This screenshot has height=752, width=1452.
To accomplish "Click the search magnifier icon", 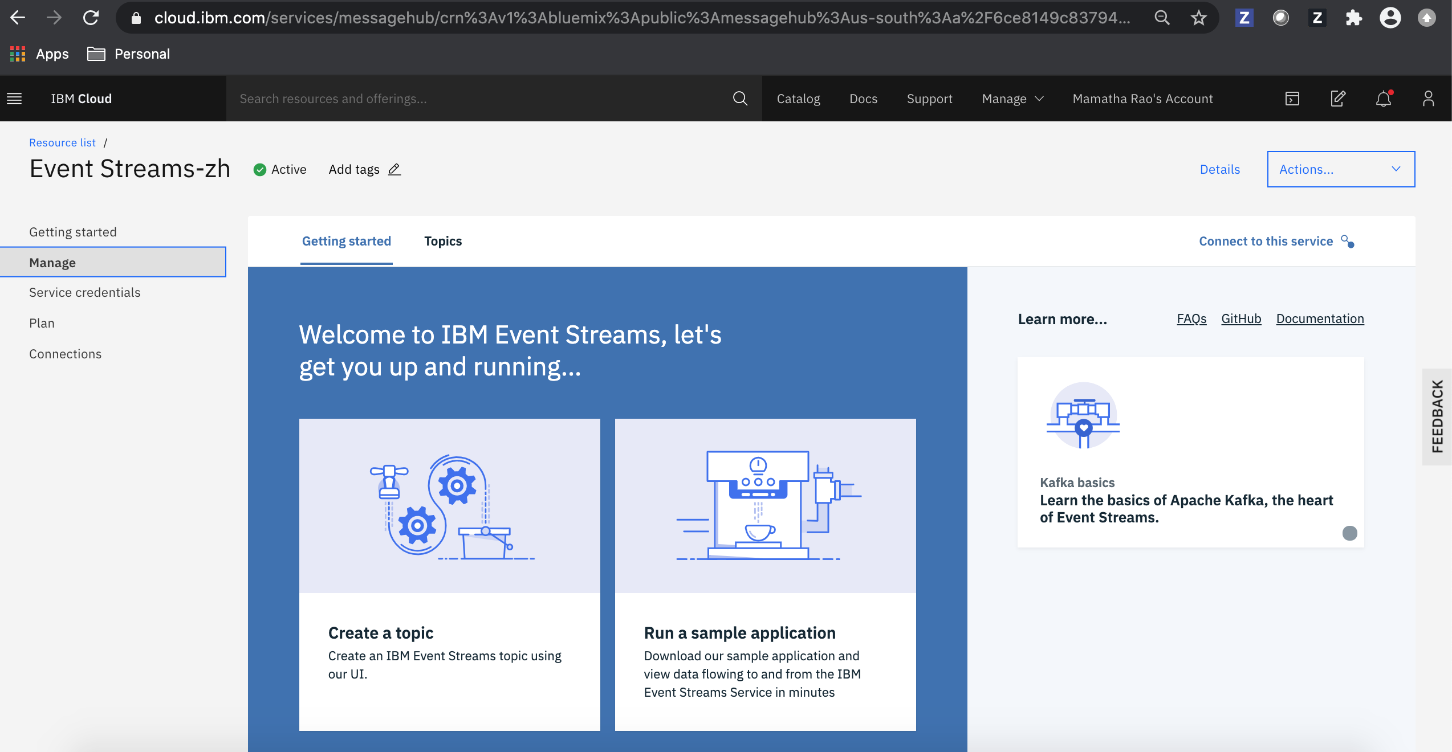I will [x=740, y=99].
